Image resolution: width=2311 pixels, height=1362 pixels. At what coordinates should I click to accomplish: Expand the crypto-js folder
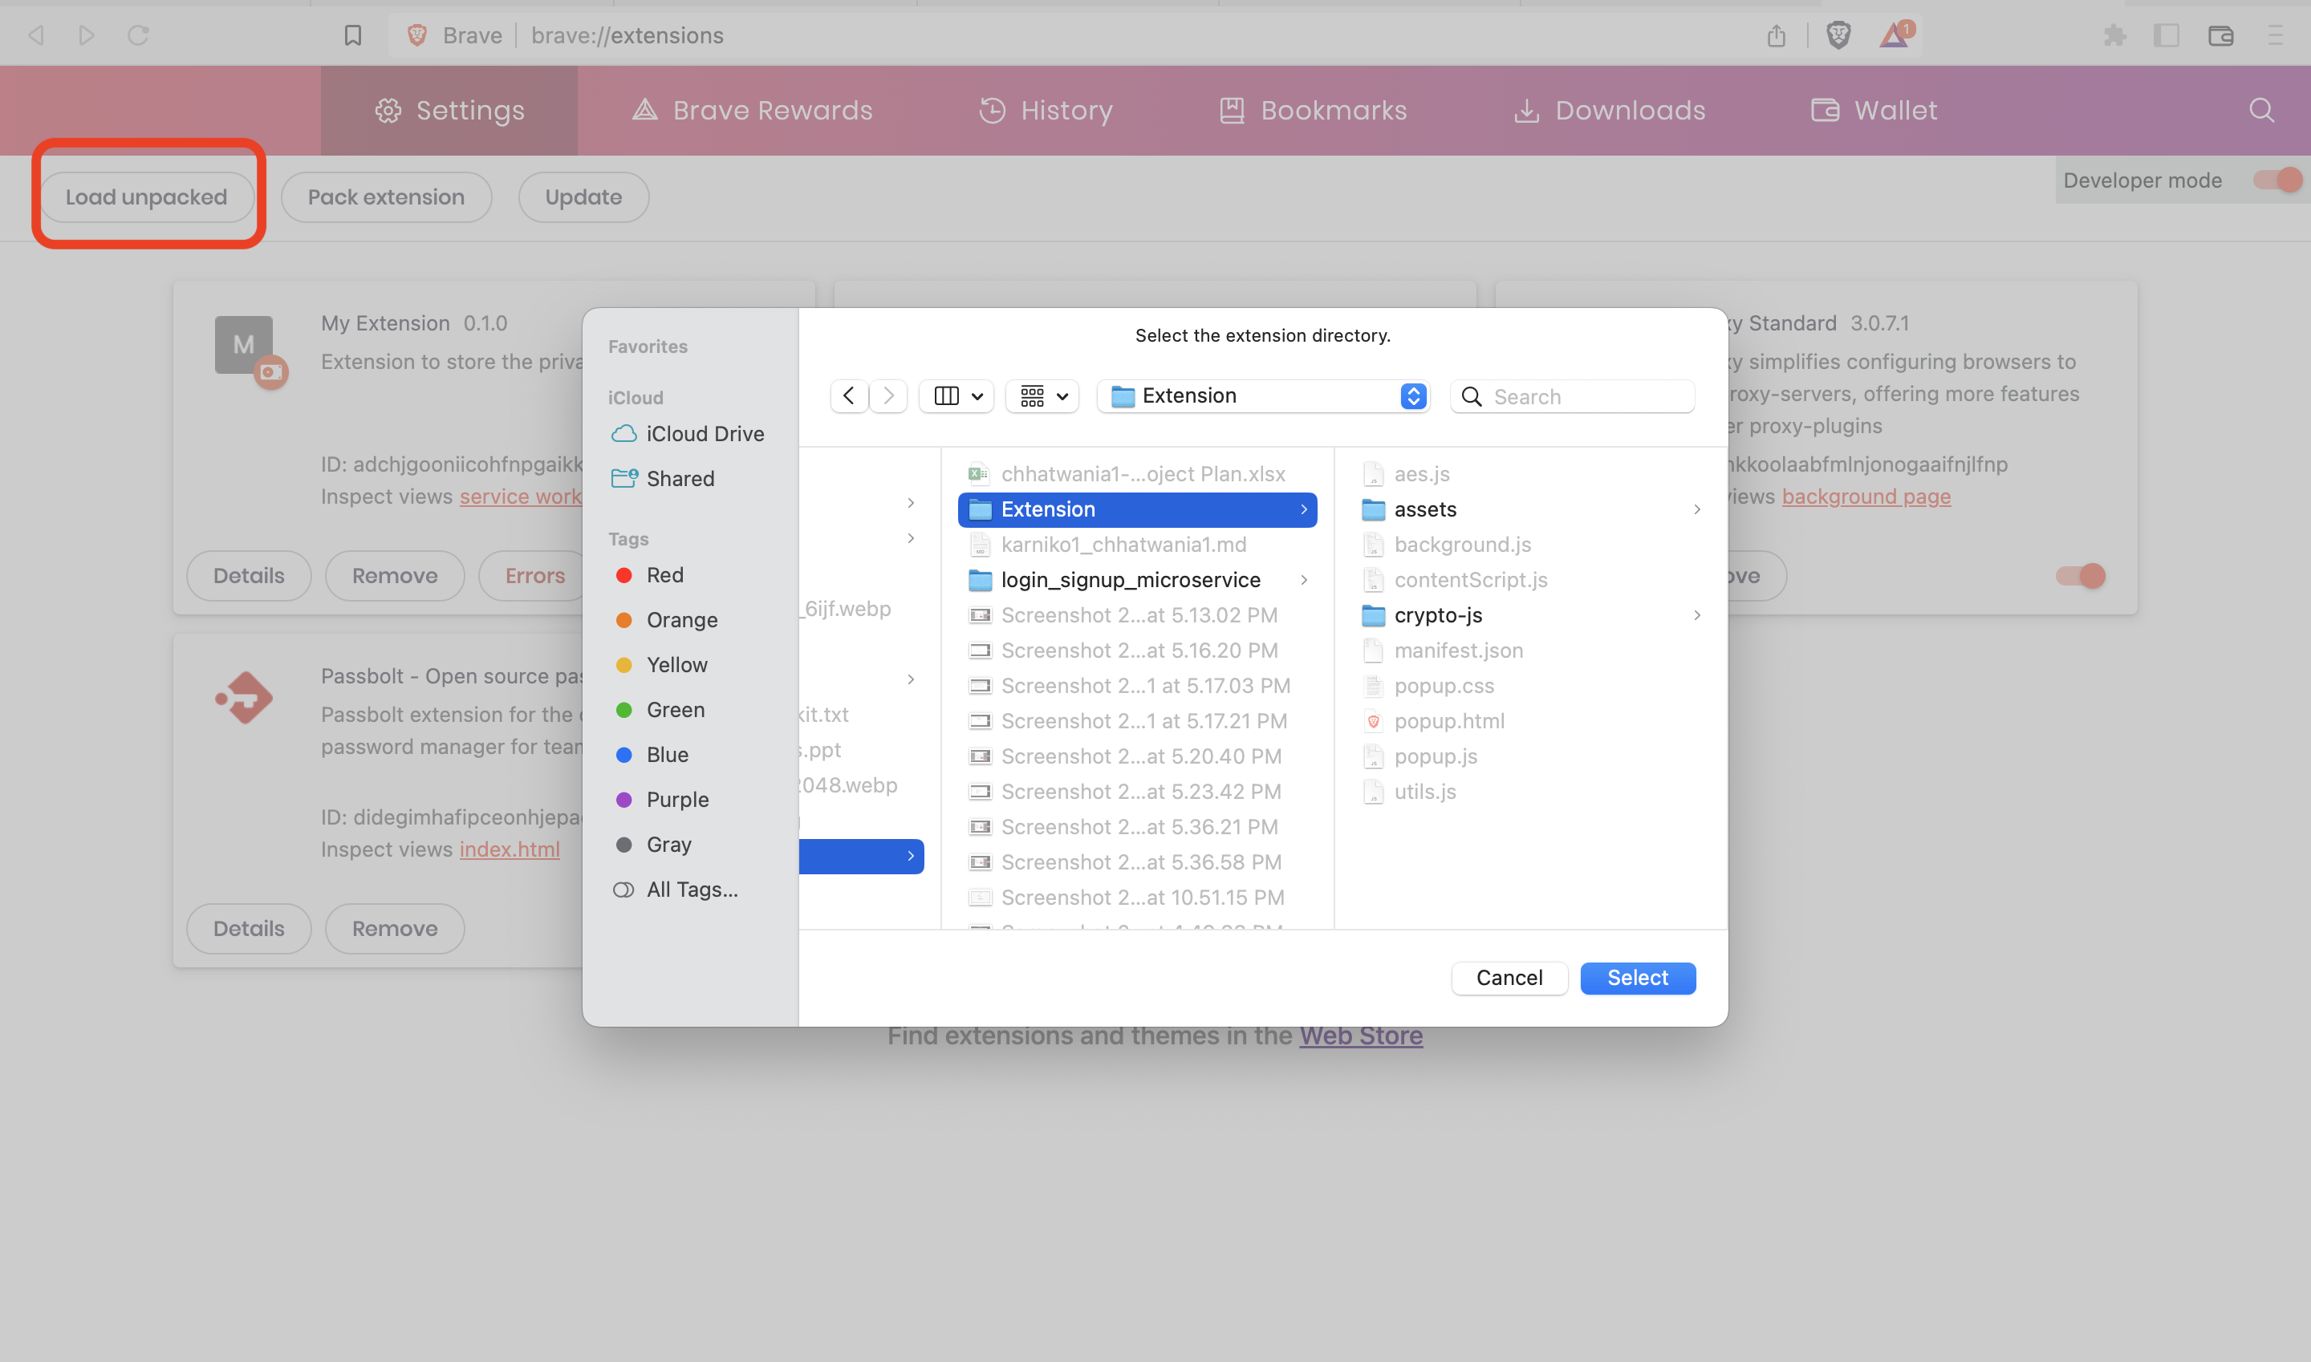click(x=1697, y=615)
